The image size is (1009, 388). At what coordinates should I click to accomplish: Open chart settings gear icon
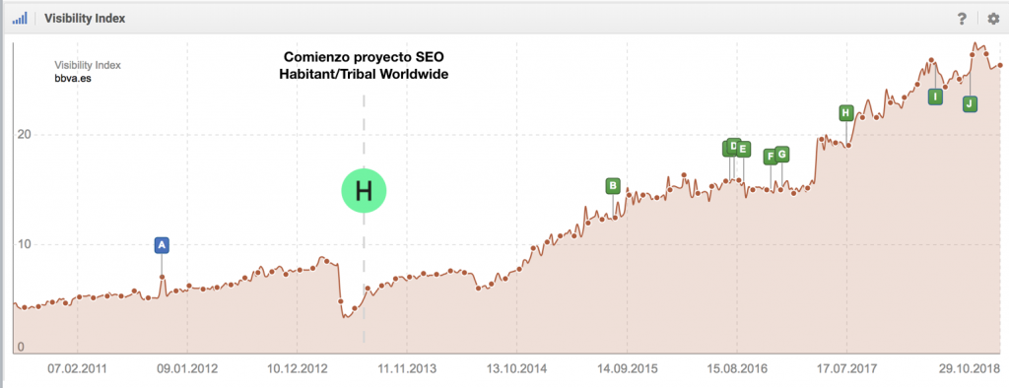[993, 19]
